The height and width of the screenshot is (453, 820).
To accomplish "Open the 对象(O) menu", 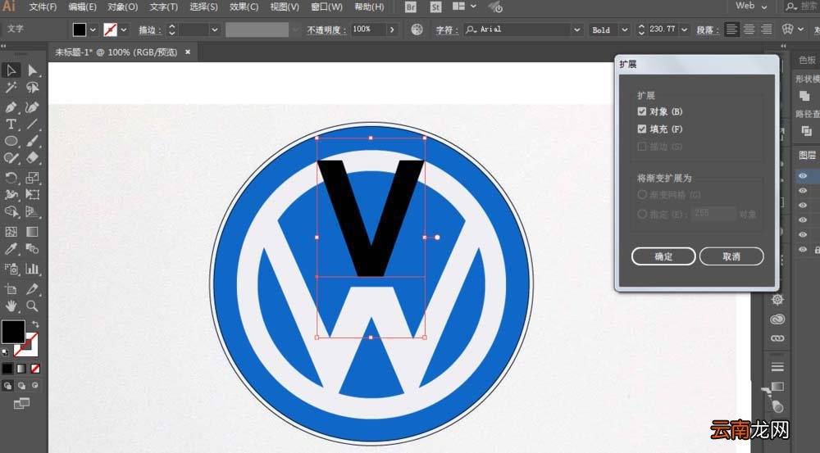I will [x=123, y=7].
